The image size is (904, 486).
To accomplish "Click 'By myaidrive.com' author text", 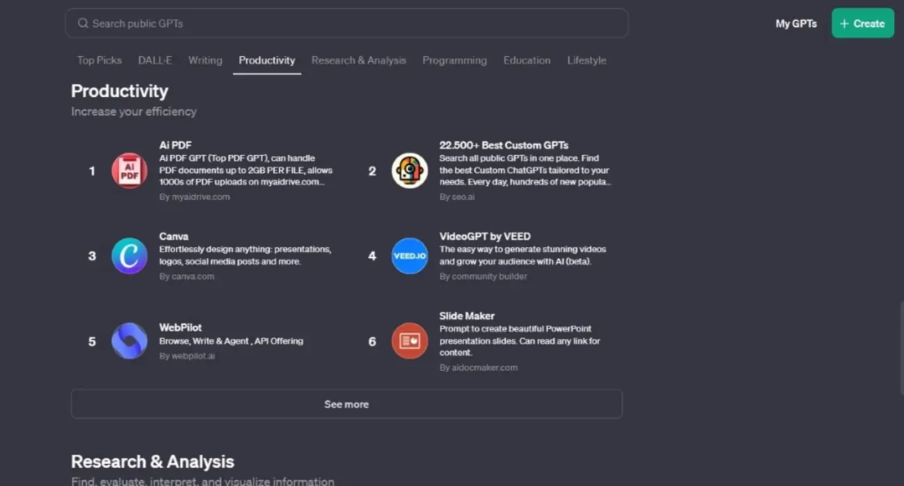I will (x=195, y=196).
